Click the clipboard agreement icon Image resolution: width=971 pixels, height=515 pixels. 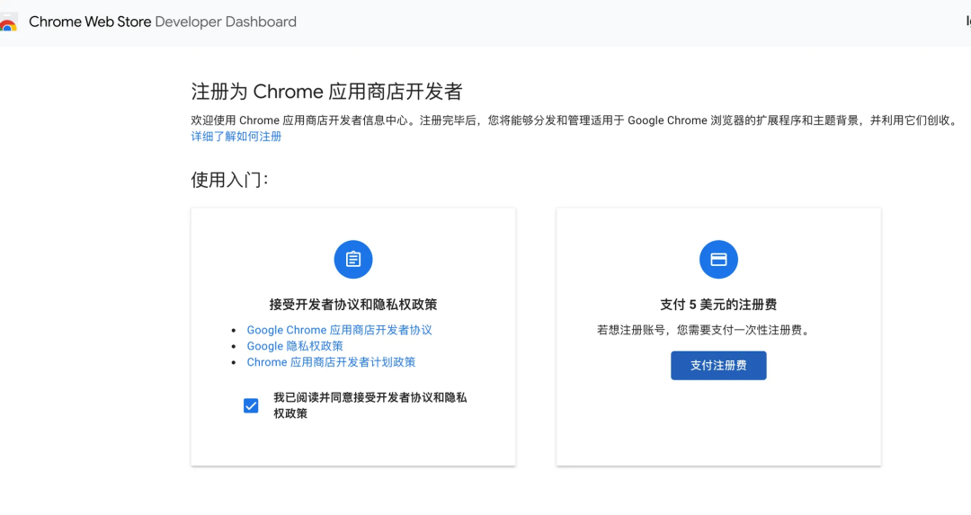(353, 260)
